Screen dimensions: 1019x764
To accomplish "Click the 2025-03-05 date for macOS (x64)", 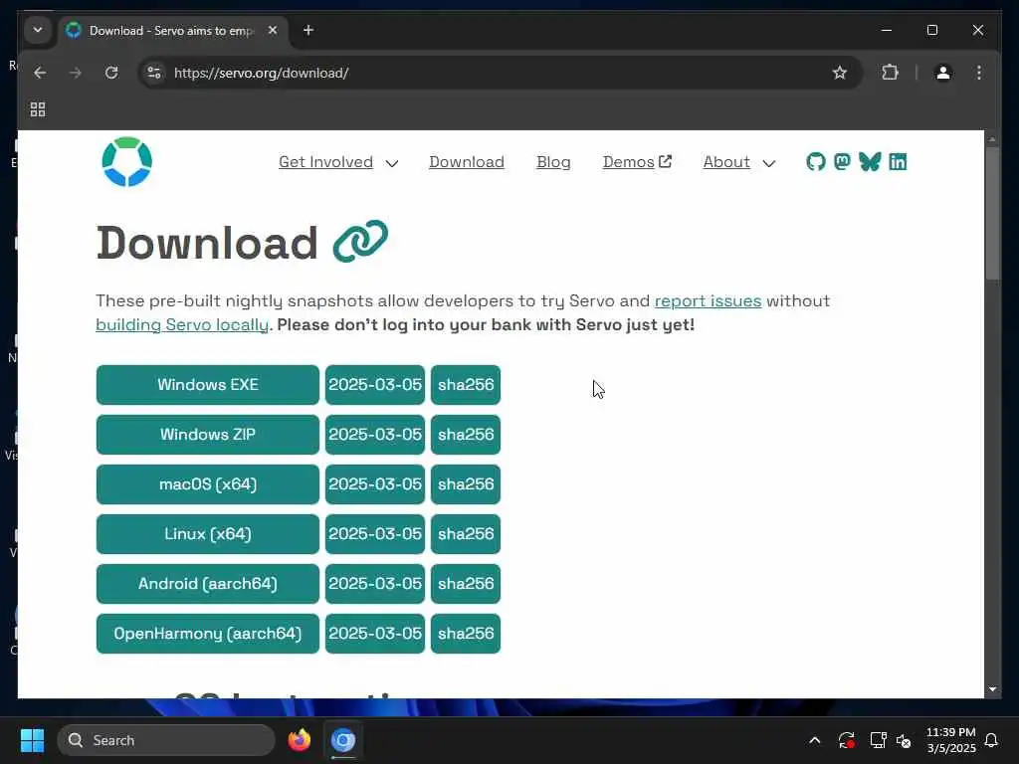I will click(x=375, y=484).
